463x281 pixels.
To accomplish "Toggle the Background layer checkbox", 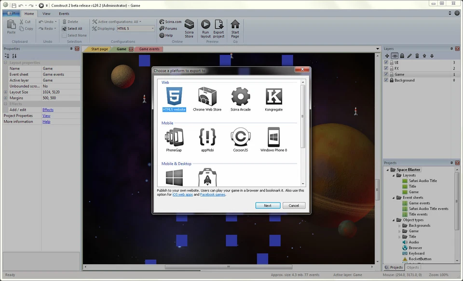I will (x=386, y=80).
